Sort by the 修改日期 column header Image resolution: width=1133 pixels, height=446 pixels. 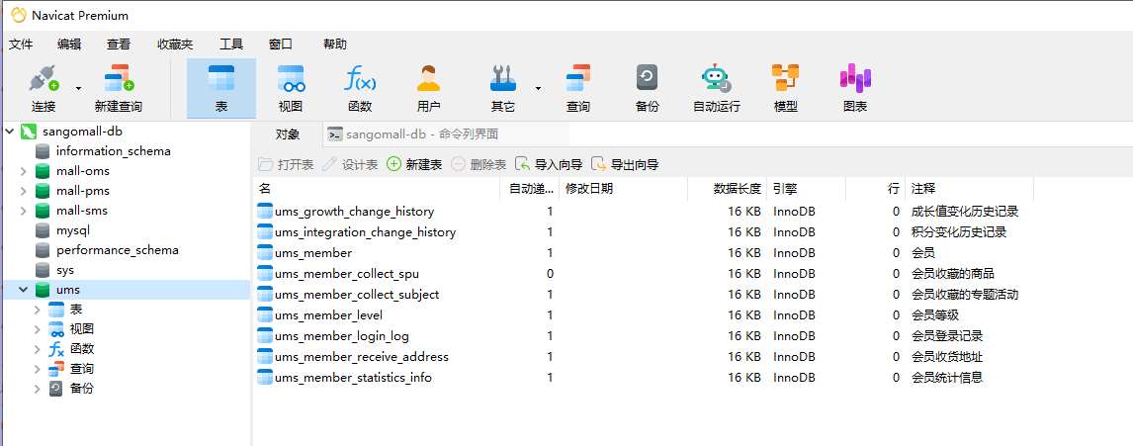point(623,189)
